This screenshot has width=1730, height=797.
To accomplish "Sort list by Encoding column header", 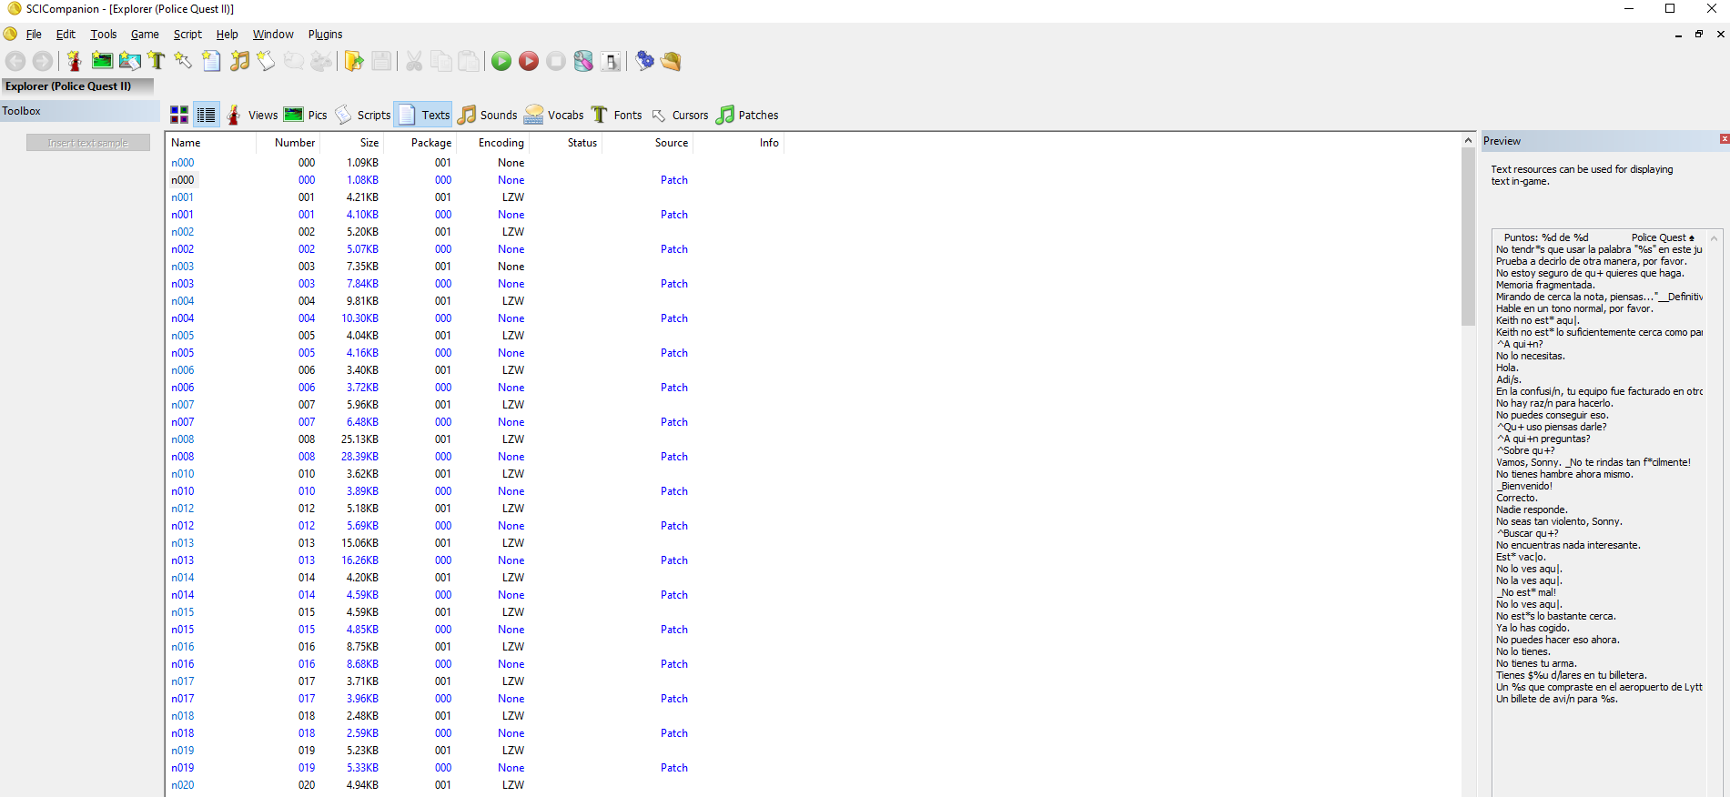I will 492,143.
